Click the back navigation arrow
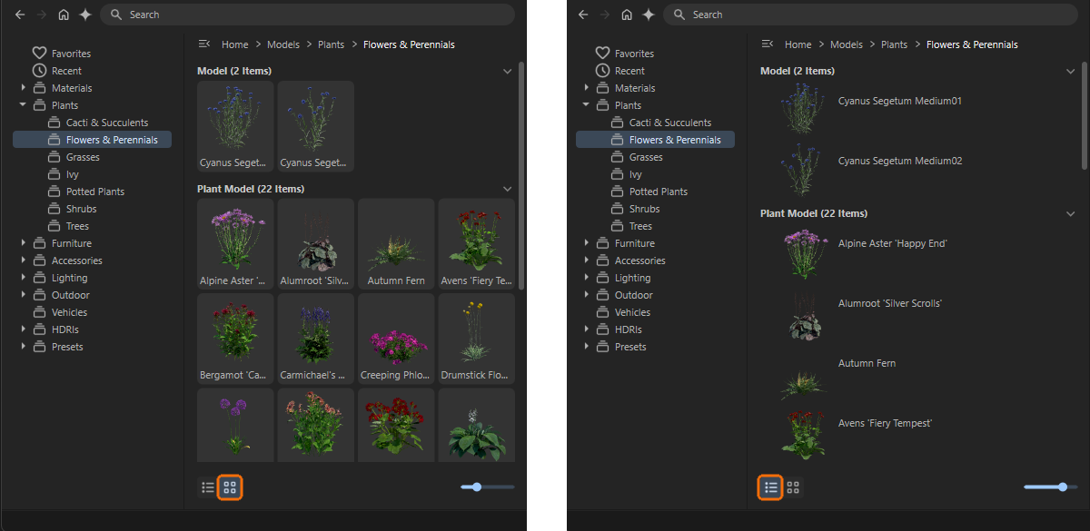Image resolution: width=1090 pixels, height=531 pixels. [x=20, y=15]
